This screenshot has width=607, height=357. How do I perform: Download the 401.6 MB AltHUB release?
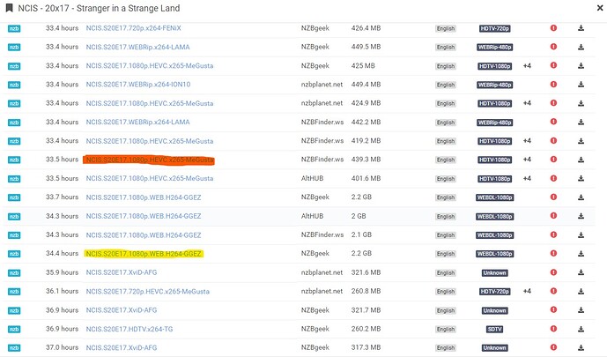[x=581, y=178]
